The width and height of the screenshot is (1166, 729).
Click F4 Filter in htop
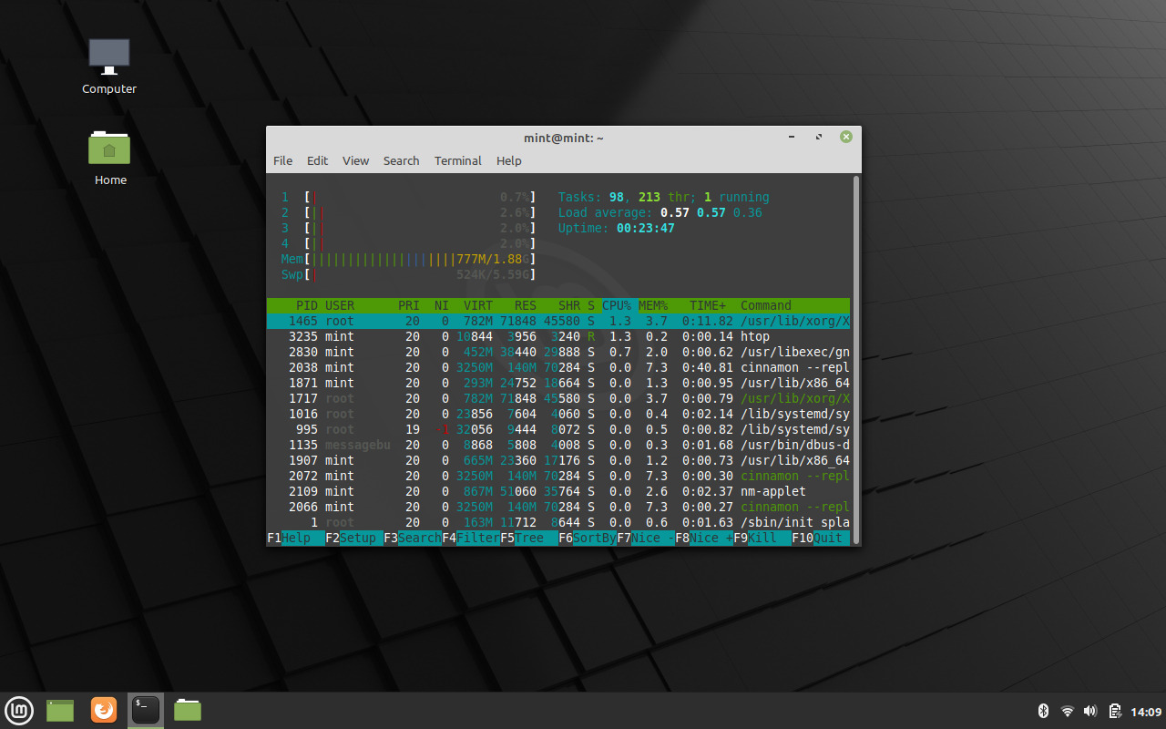pos(471,538)
